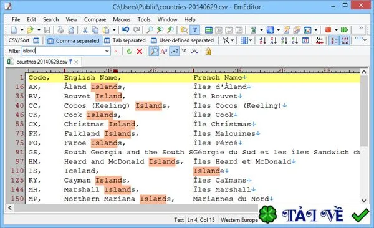Image resolution: width=374 pixels, height=228 pixels.
Task: Sort column Z to A descending
Action: pos(274,40)
